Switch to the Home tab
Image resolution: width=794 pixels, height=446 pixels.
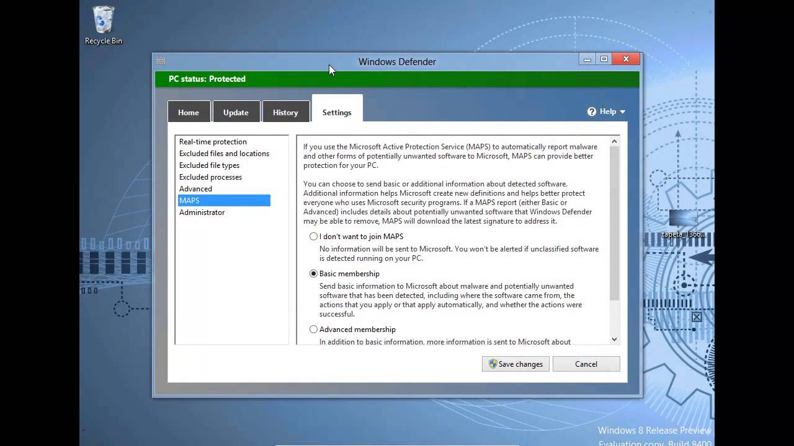click(x=189, y=112)
